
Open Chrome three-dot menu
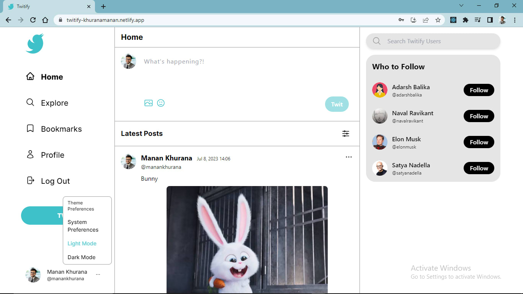point(515,20)
